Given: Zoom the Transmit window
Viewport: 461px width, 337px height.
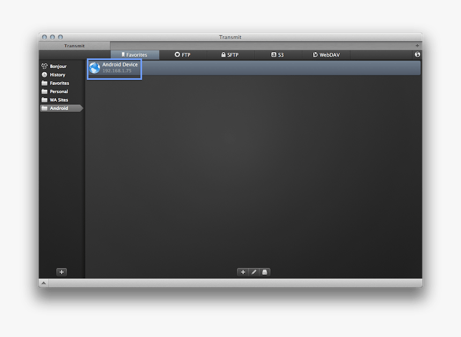Looking at the screenshot, I should pos(60,37).
